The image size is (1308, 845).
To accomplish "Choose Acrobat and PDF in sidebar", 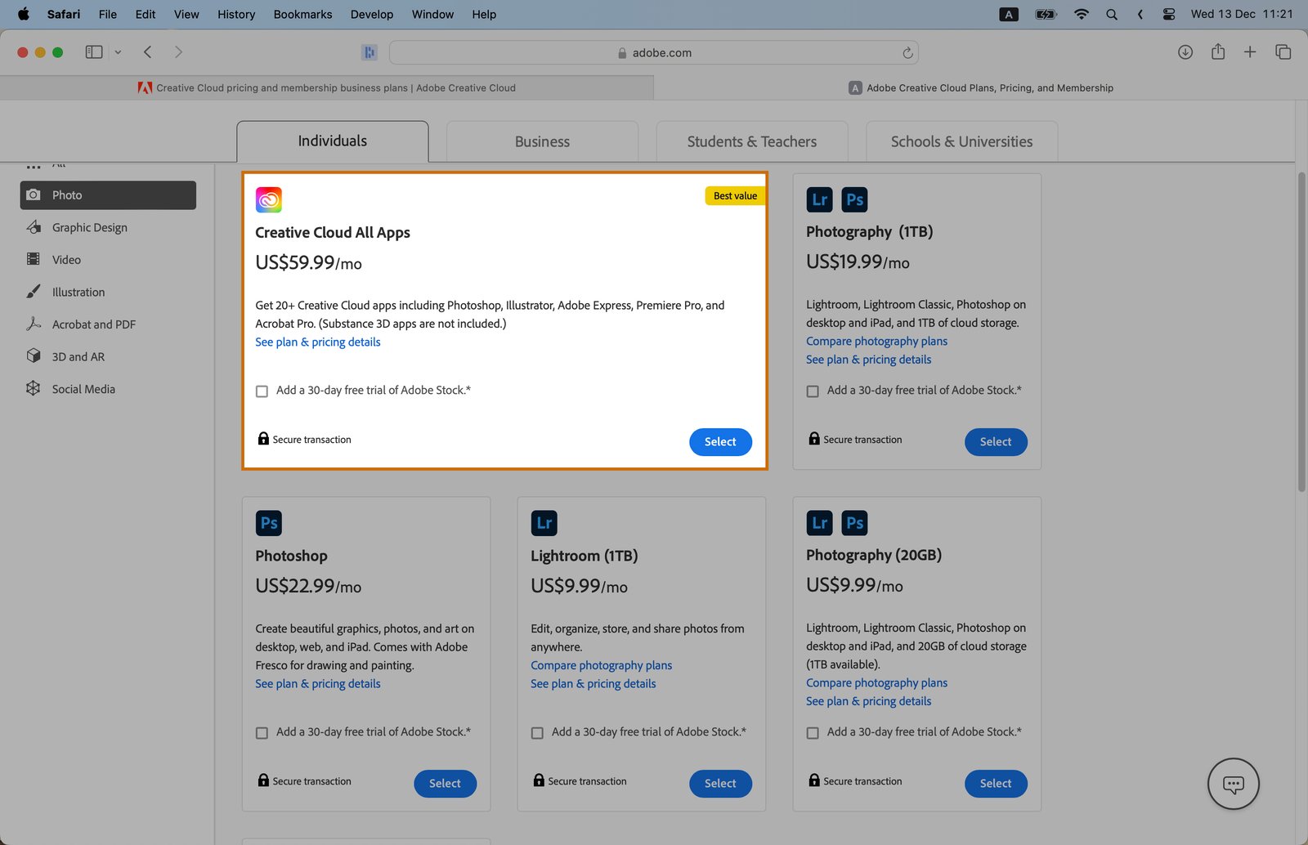I will [x=93, y=324].
